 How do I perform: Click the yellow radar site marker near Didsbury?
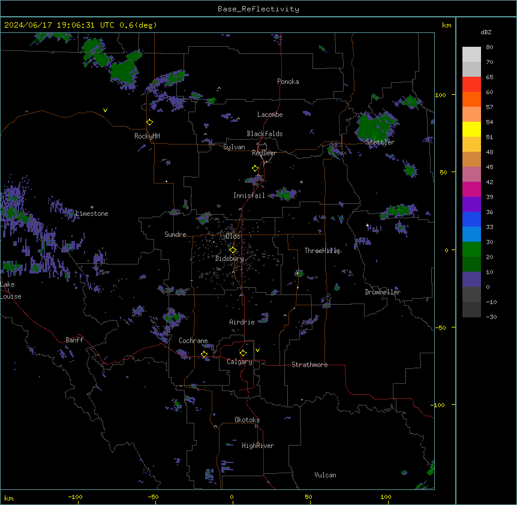[x=233, y=250]
